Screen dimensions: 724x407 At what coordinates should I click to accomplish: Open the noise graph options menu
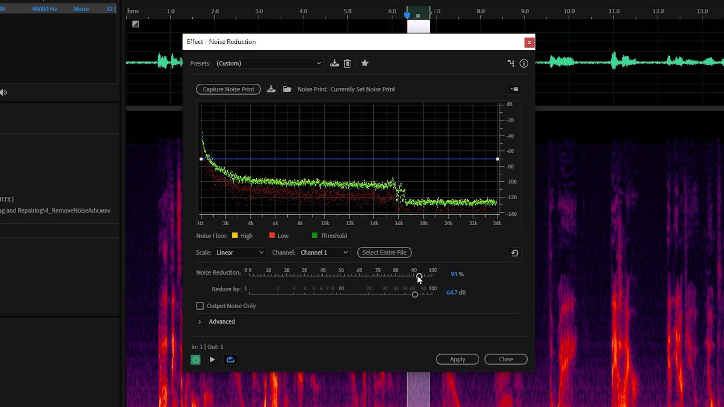(x=515, y=89)
